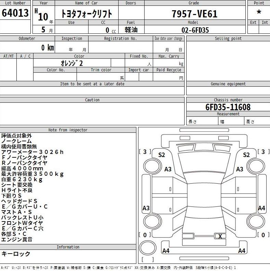Screen dimensions: 270x271
Task: Click the note Fノーパンクタイヤ
Action: [x=24, y=157]
